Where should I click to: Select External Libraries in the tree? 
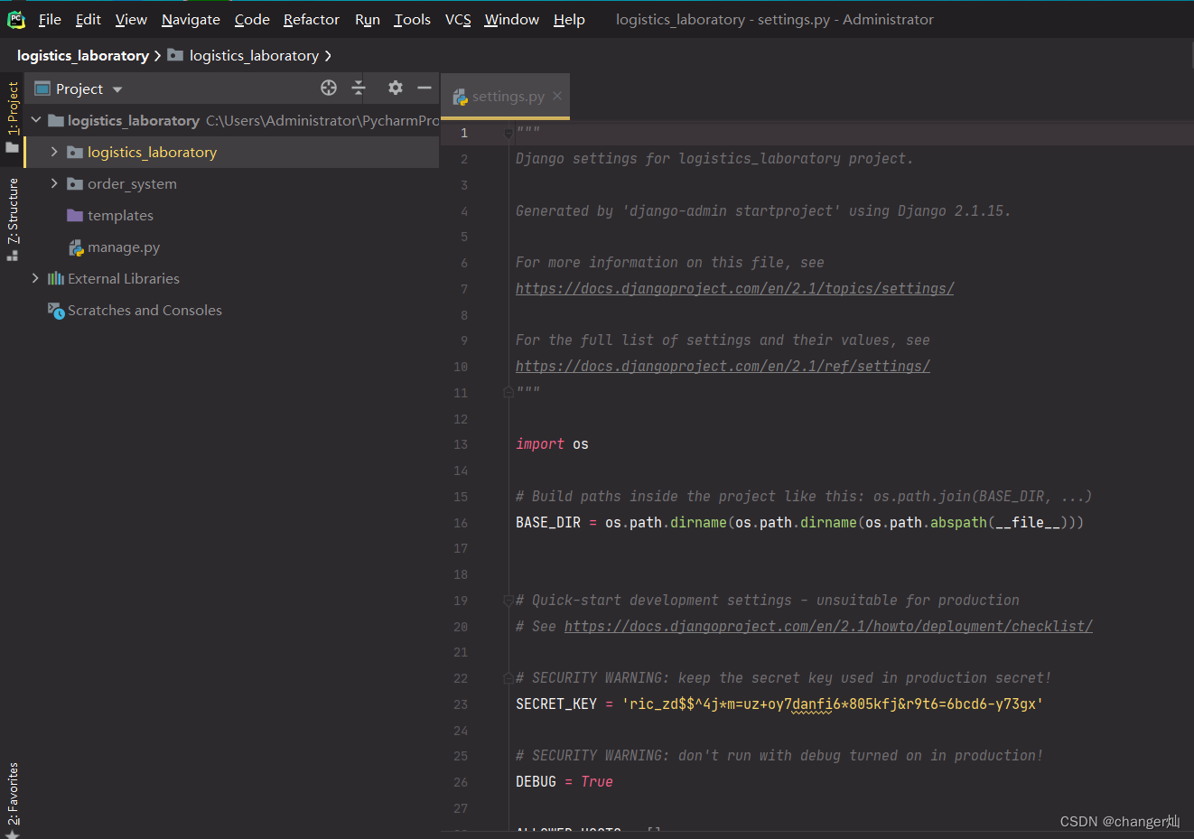pos(124,279)
